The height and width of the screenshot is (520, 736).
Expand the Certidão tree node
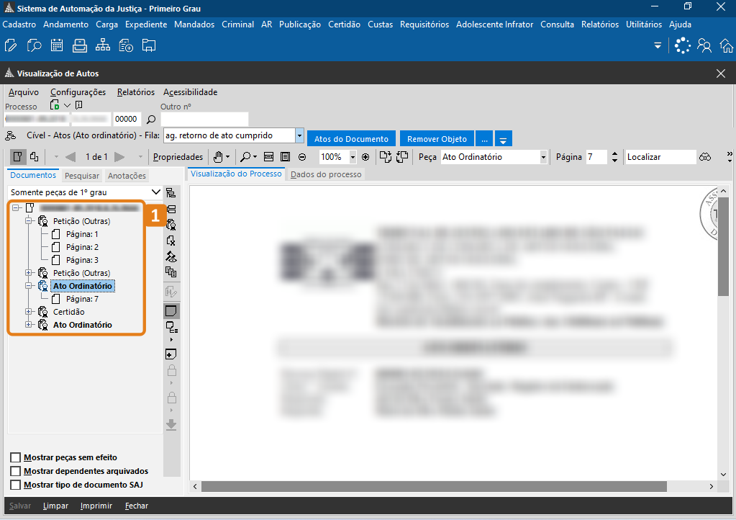[x=29, y=311]
